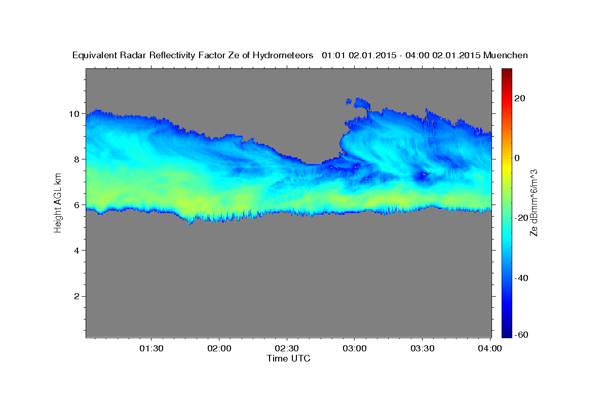Select the date range text '01:01 02.01.2015 - 04:00 02.01.2015'

point(401,56)
